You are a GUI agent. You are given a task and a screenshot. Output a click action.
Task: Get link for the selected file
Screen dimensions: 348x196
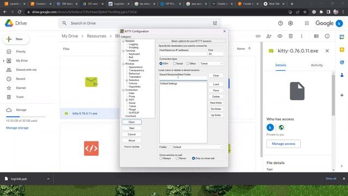click(258, 36)
